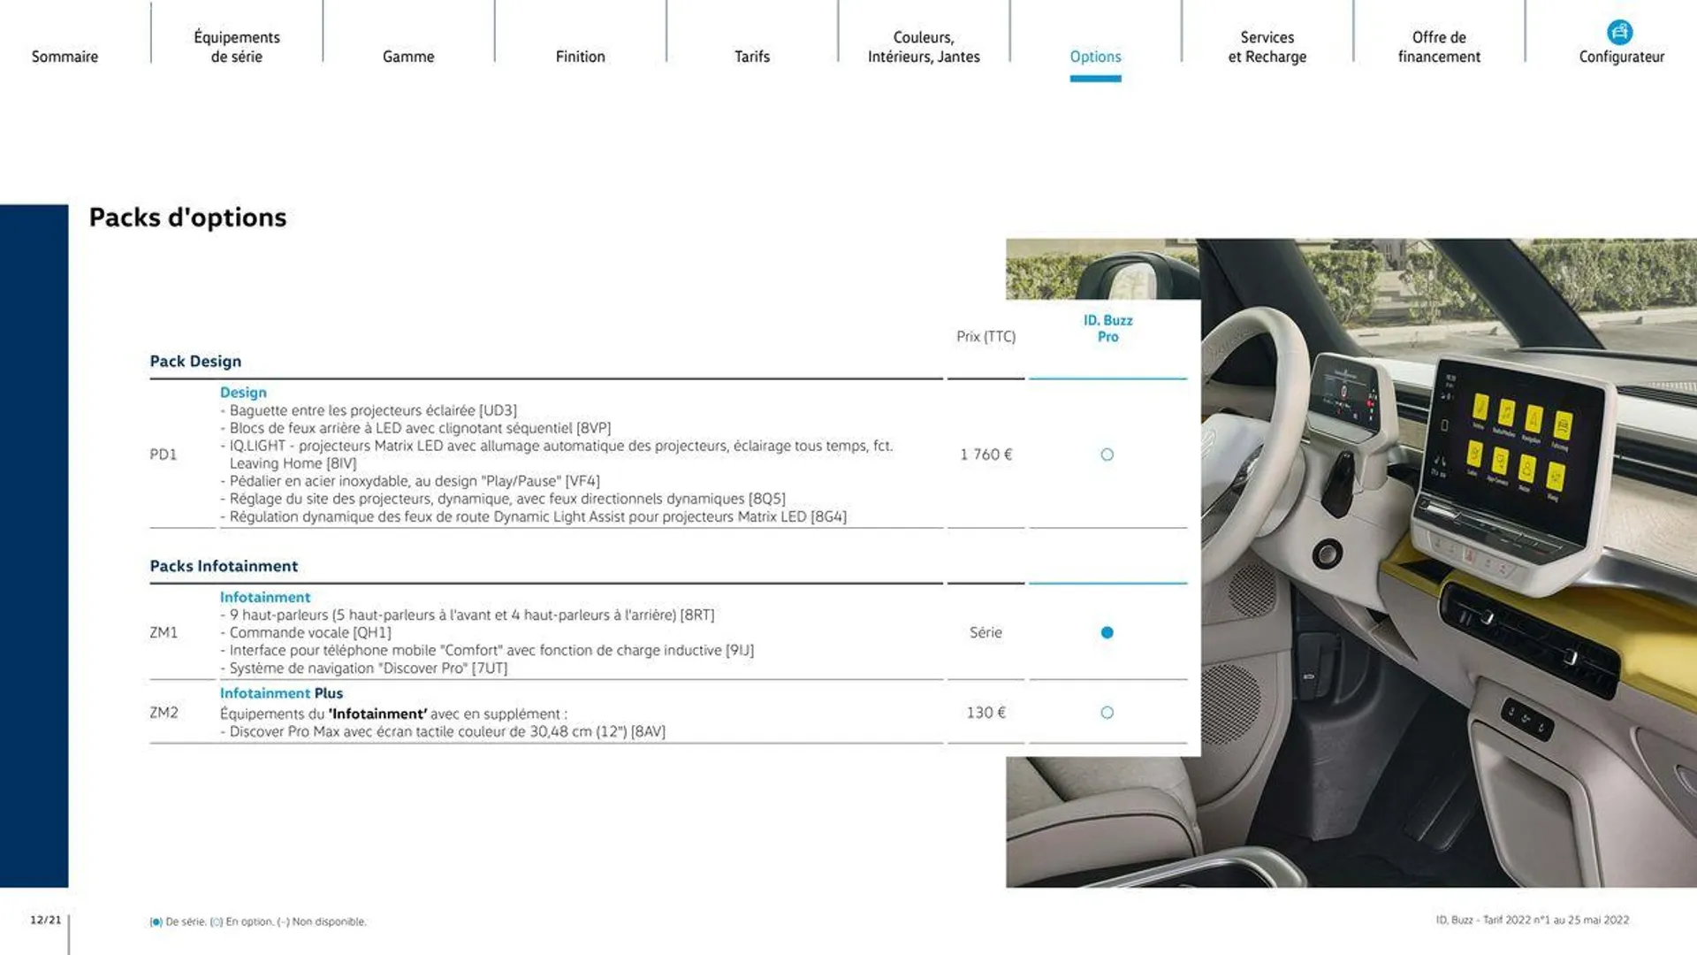
Task: Click the Offre de financement section icon
Action: [x=1438, y=47]
